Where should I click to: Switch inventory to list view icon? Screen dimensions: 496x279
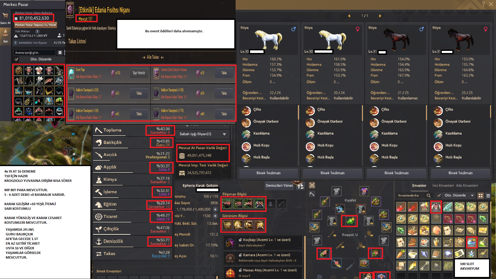[488, 196]
